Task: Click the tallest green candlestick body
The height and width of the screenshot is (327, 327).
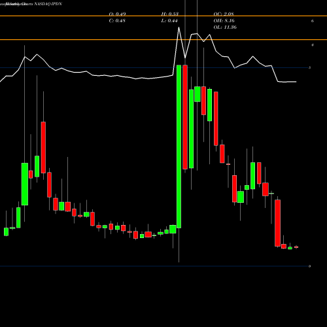Action: [x=179, y=146]
